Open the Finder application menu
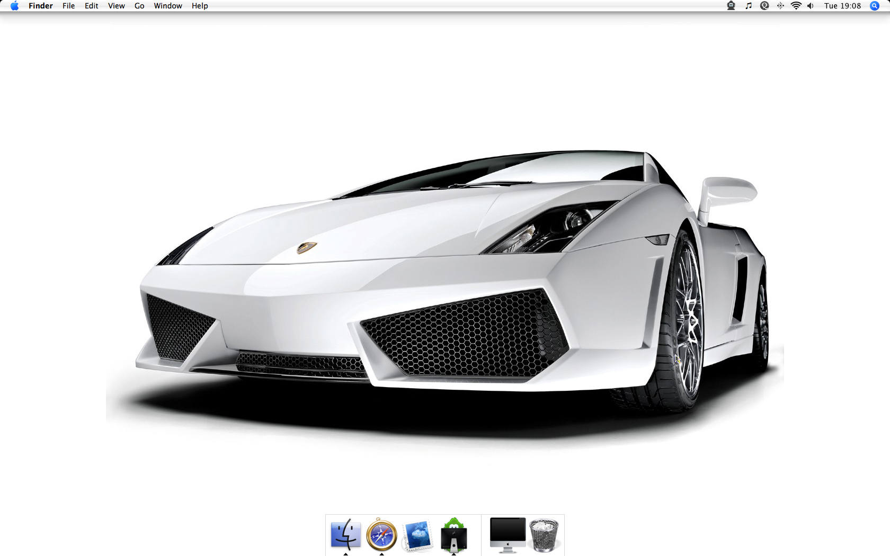890x556 pixels. 41,6
